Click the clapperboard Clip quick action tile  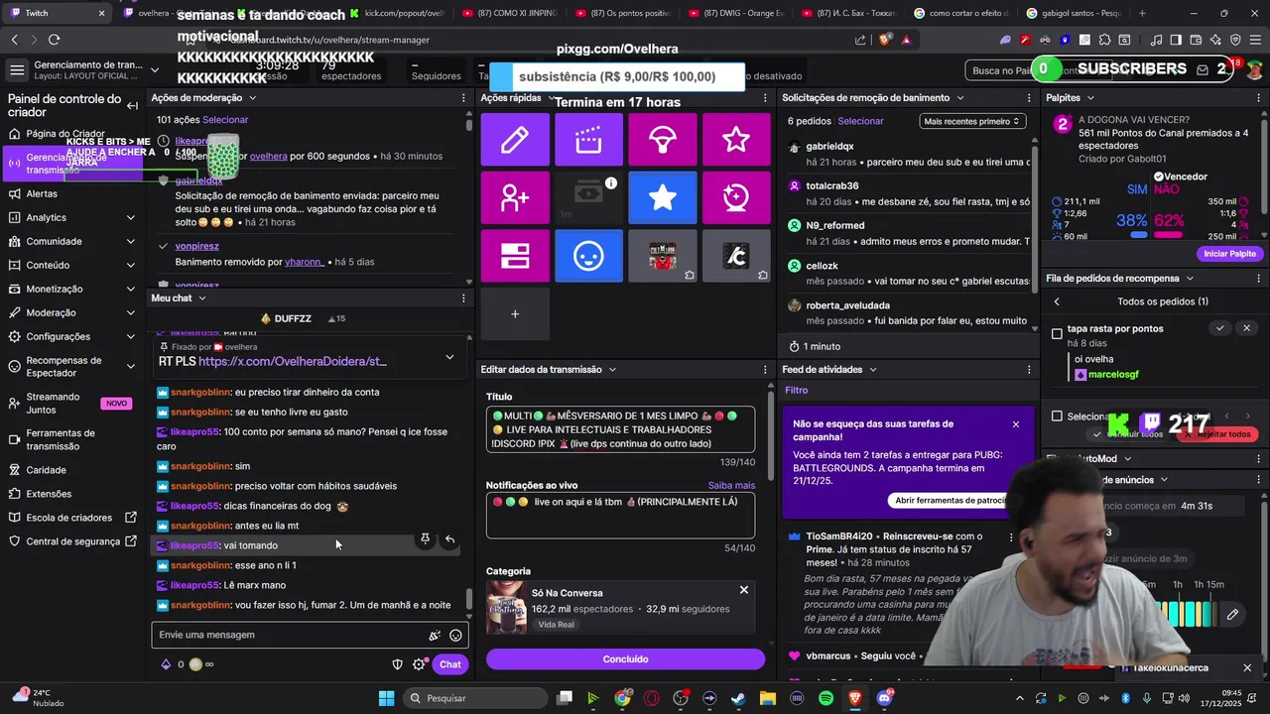pos(588,140)
